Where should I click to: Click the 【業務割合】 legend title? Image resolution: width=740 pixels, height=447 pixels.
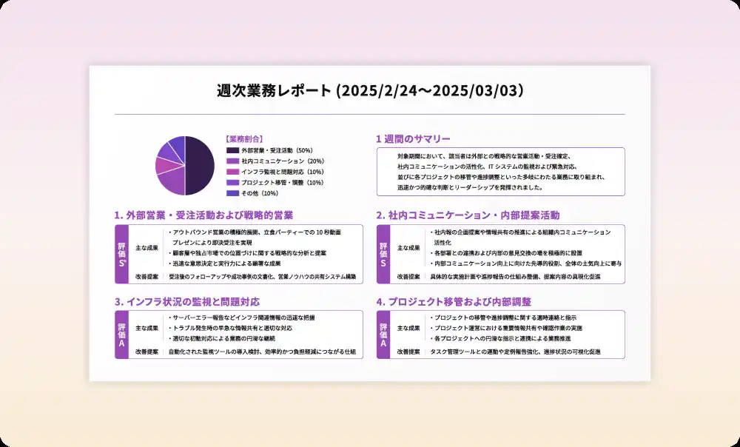[x=245, y=139]
